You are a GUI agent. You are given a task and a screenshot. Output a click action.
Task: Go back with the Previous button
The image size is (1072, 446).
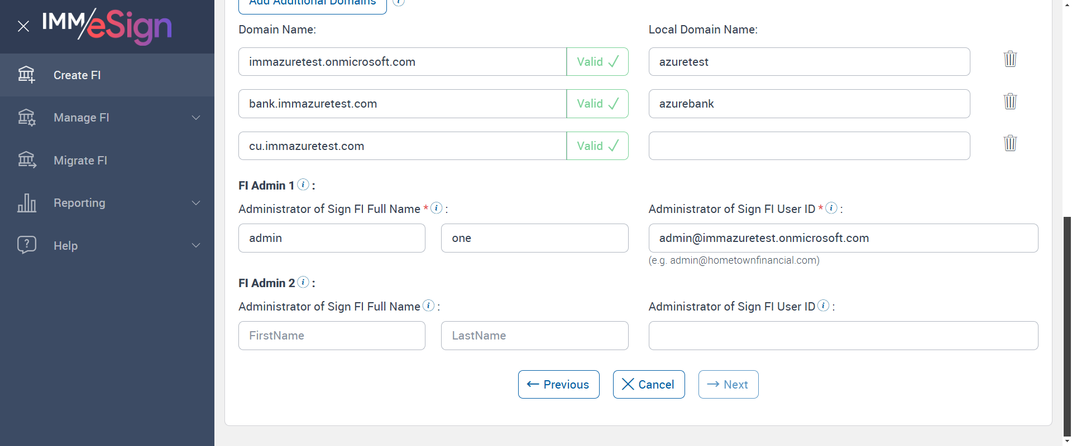(x=558, y=385)
